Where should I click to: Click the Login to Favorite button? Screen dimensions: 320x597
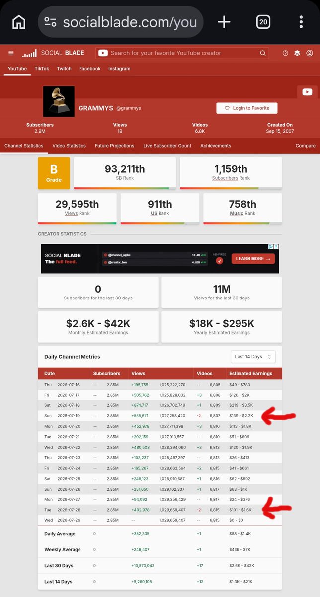click(x=247, y=108)
